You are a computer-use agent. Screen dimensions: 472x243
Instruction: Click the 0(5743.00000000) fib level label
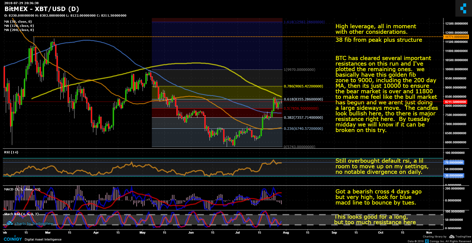tap(300, 147)
